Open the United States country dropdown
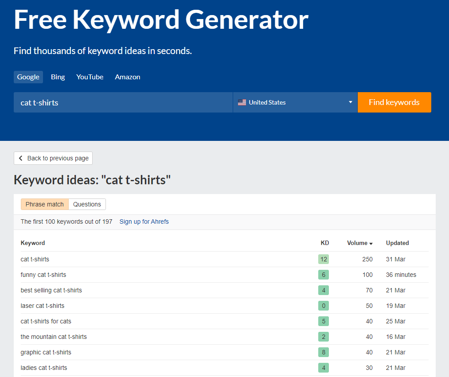The image size is (449, 377). (295, 102)
